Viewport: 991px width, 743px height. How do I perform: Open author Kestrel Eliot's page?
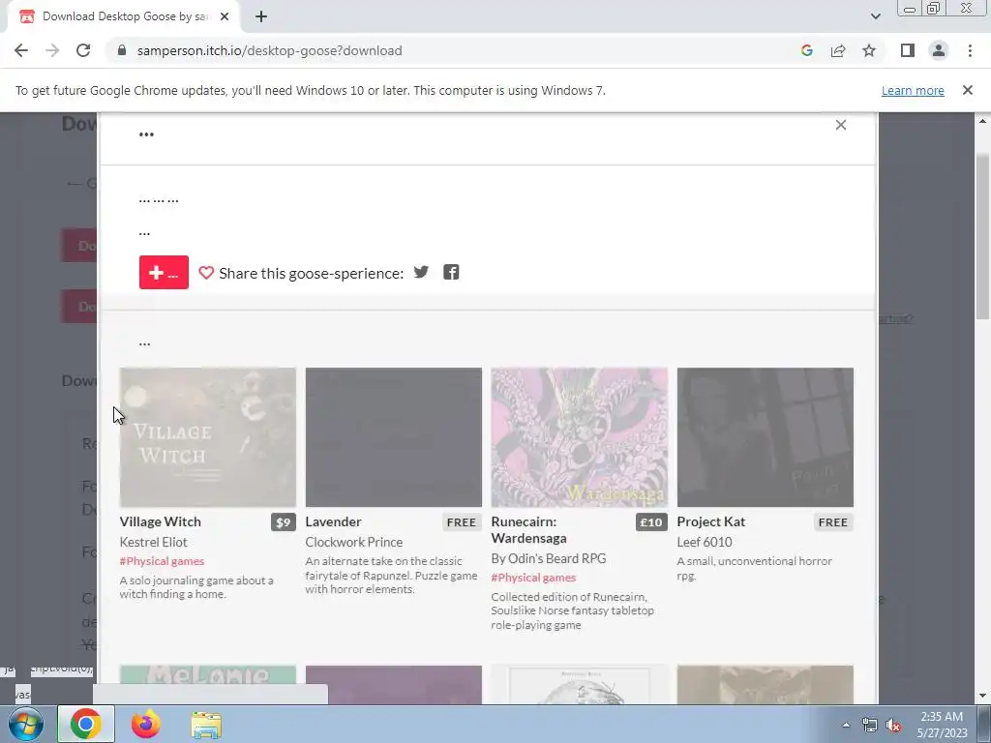[x=154, y=542]
